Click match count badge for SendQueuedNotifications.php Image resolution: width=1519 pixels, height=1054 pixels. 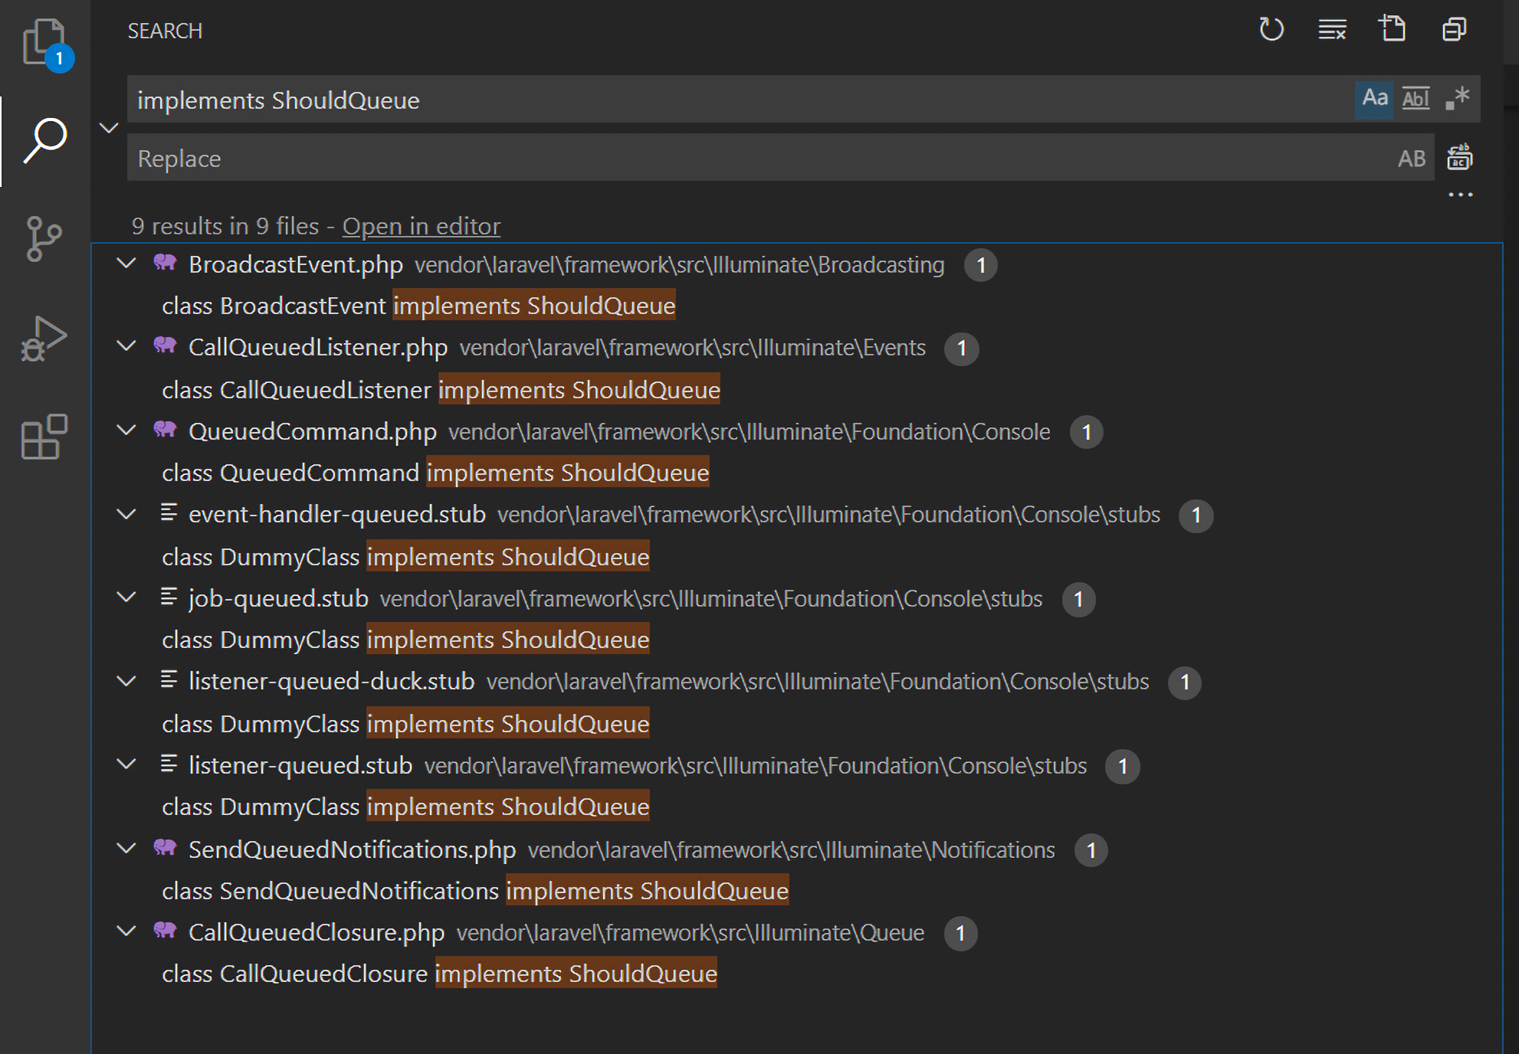[x=1091, y=851]
